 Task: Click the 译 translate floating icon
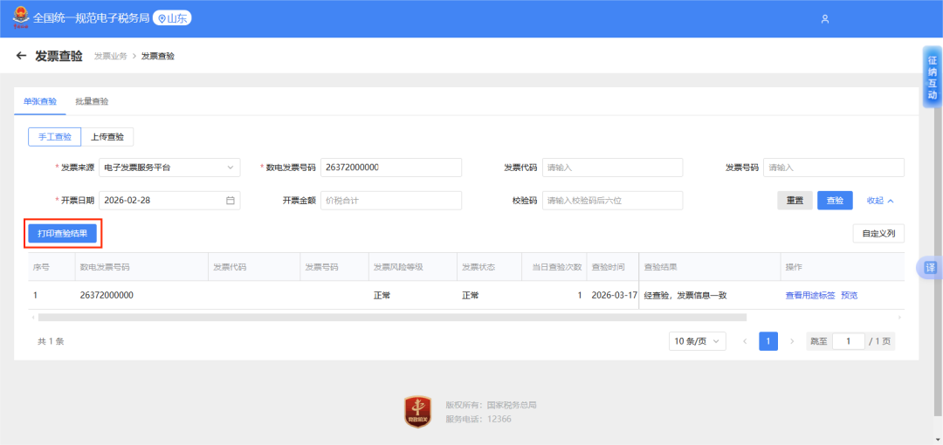pos(931,268)
